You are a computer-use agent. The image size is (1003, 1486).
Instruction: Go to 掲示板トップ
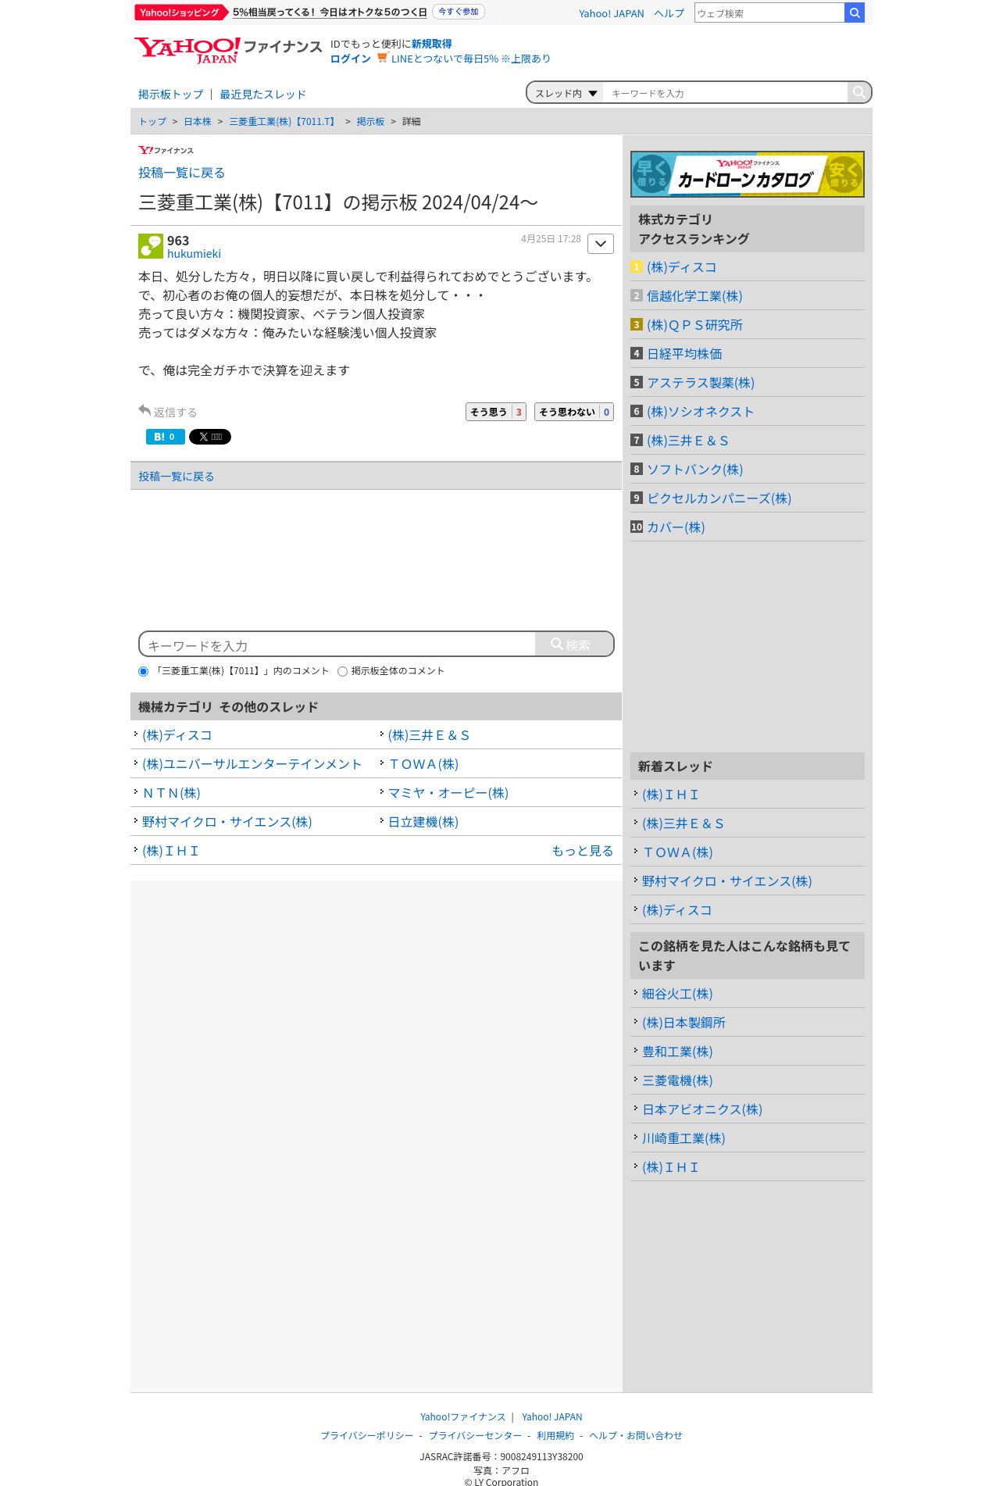pyautogui.click(x=170, y=95)
